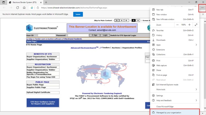Open Settings and more three-dot menu
Viewport: 206px width, 115px height.
point(202,8)
